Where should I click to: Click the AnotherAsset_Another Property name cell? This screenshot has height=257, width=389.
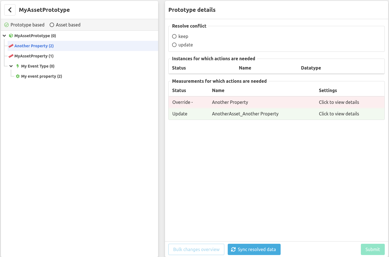[x=245, y=114]
